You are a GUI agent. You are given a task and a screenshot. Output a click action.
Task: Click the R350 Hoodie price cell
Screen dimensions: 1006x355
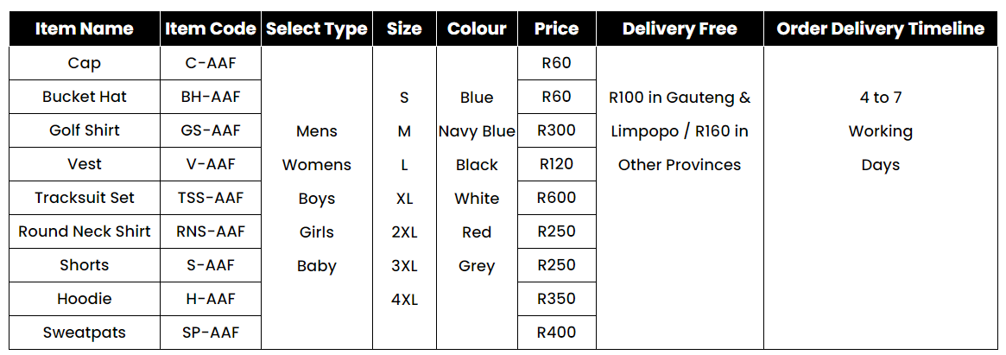(556, 299)
